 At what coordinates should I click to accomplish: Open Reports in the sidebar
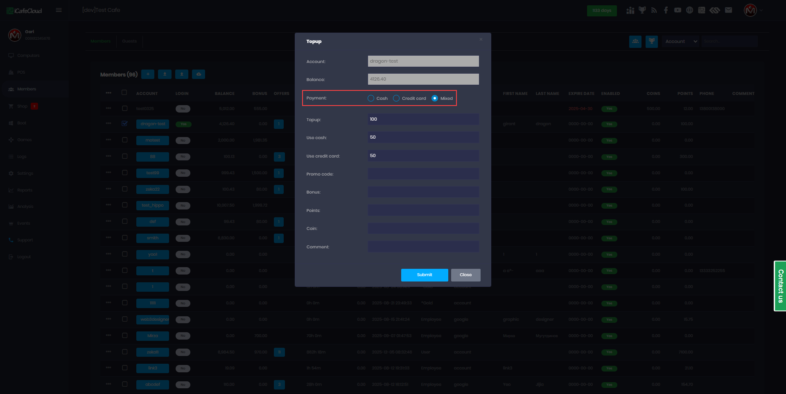[25, 190]
